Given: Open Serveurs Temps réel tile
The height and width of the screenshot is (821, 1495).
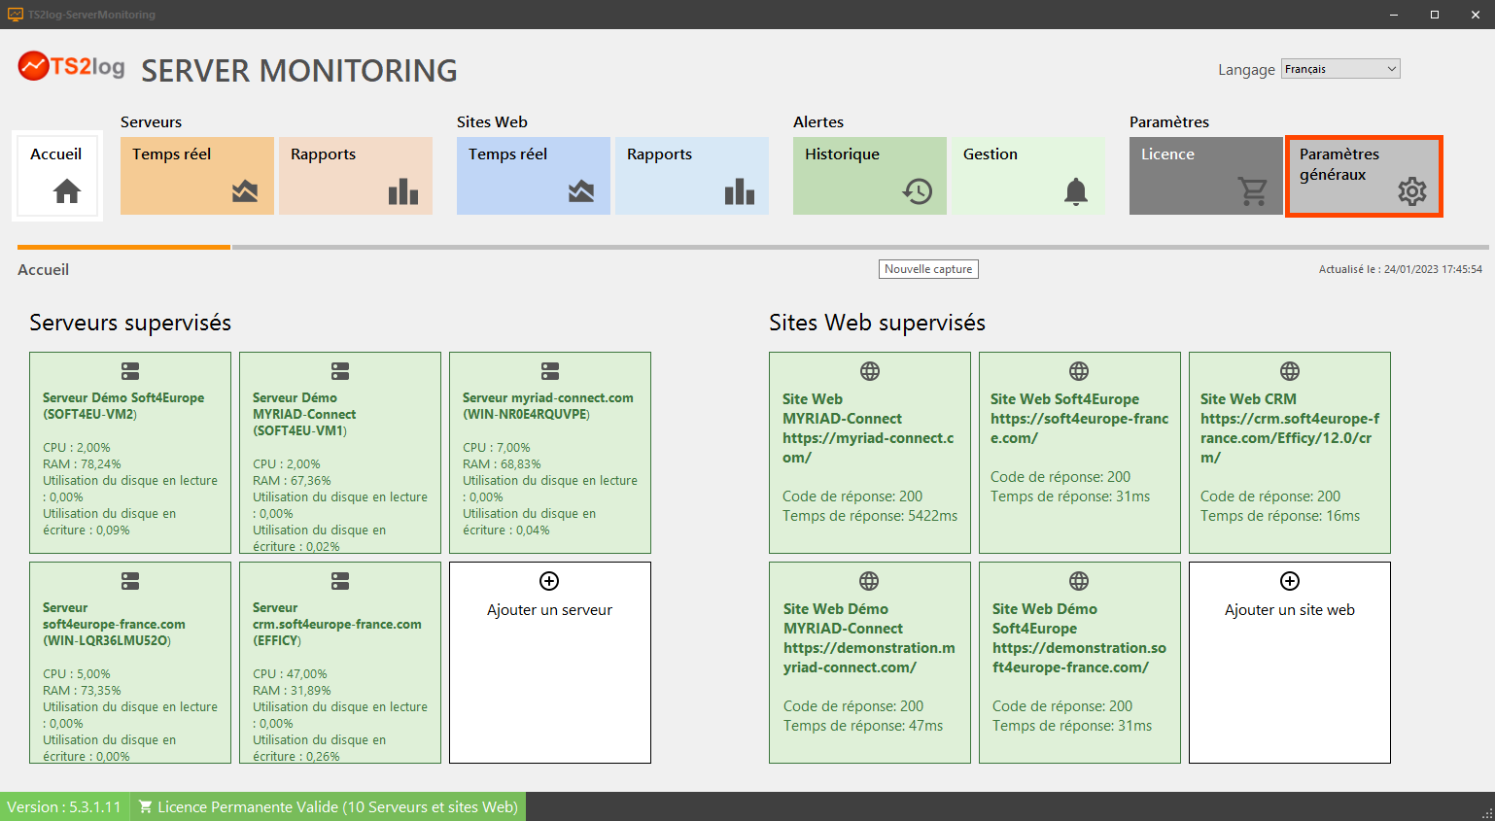Looking at the screenshot, I should 197,176.
